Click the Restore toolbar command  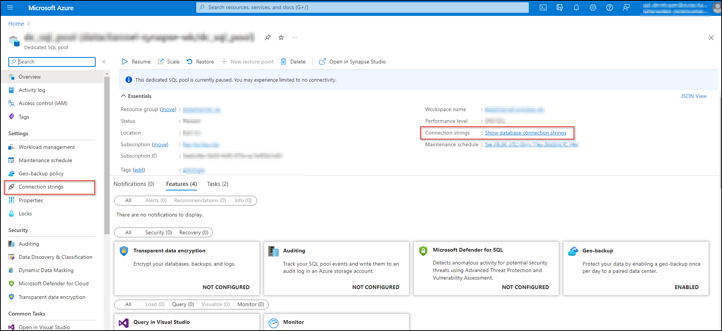point(200,62)
